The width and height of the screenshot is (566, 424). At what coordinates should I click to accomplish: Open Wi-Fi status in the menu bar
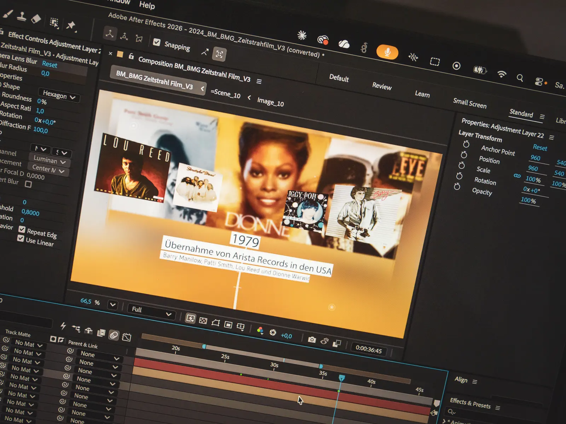pos(502,74)
